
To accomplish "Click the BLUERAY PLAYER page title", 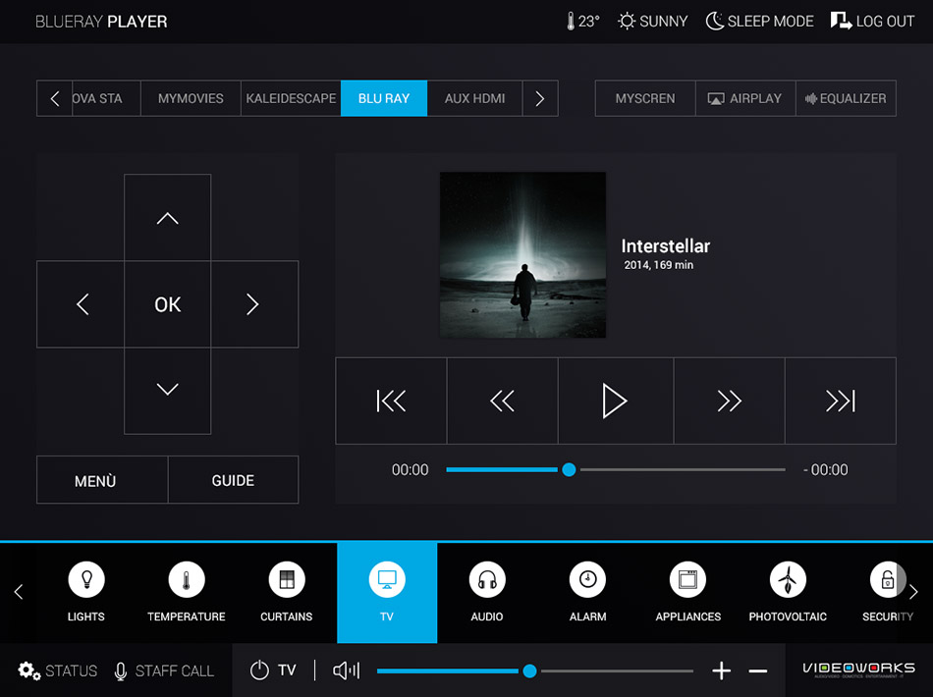I will 101,22.
